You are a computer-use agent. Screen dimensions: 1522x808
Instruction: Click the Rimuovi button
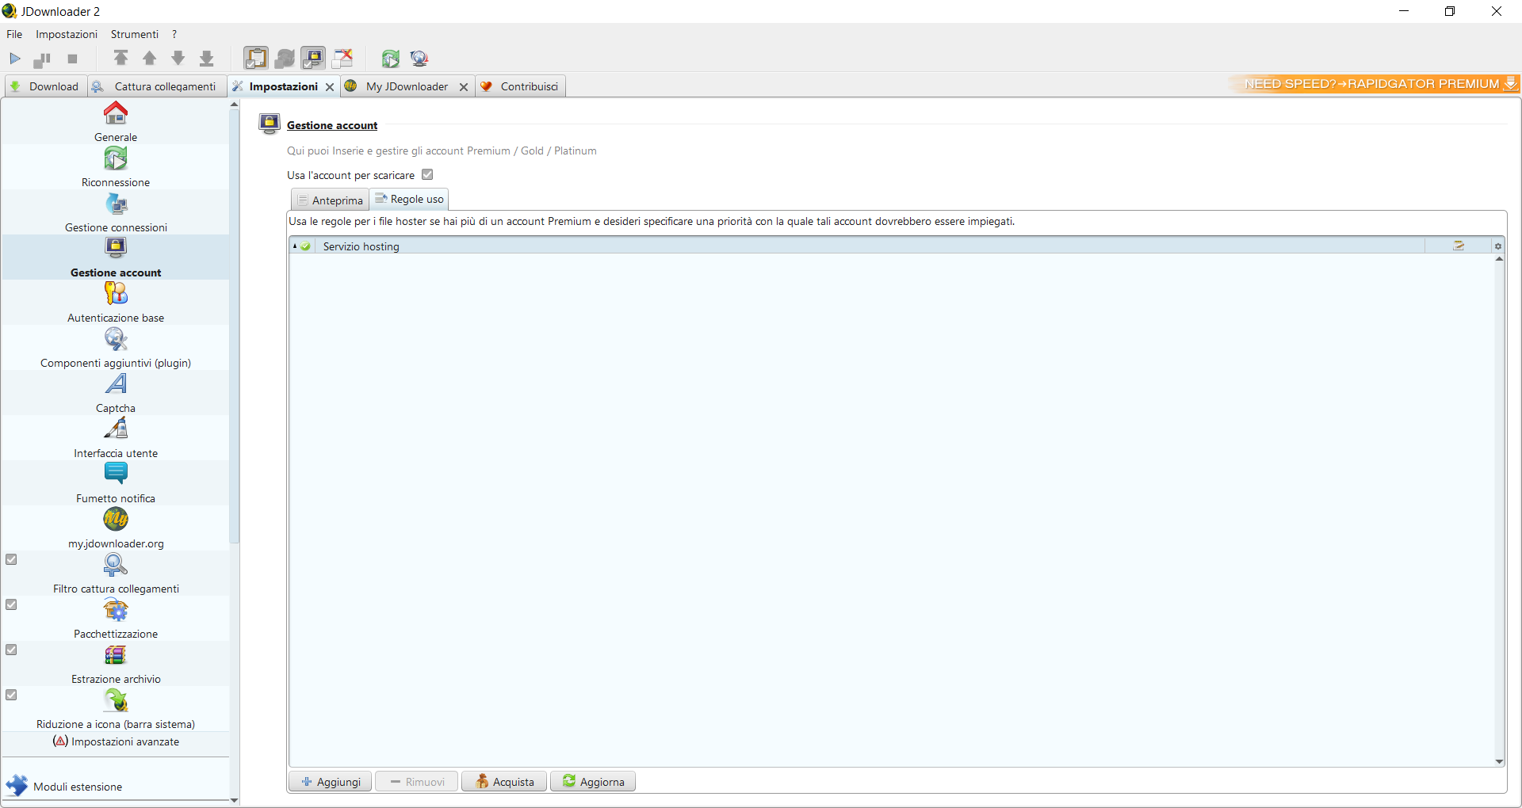click(x=417, y=782)
